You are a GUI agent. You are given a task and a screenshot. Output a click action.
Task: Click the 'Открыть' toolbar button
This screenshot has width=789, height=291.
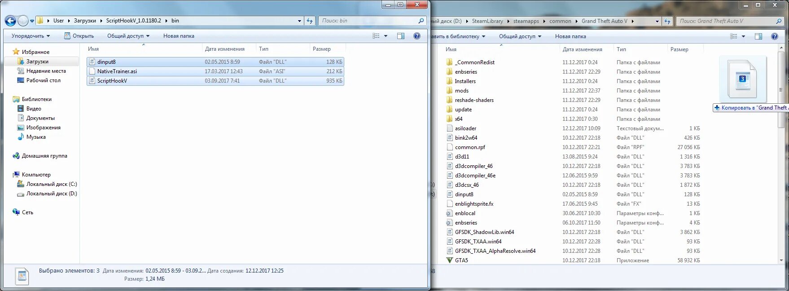[x=79, y=36]
